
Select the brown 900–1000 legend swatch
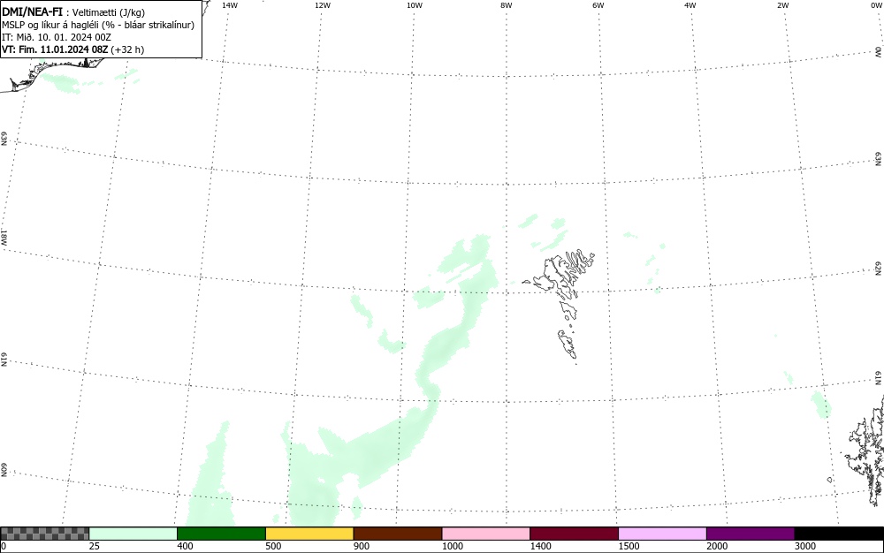pyautogui.click(x=398, y=534)
